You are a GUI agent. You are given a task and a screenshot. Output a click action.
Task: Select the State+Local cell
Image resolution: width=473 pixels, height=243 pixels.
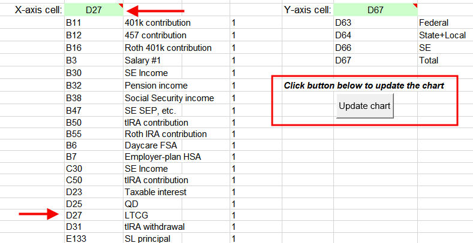(445, 35)
